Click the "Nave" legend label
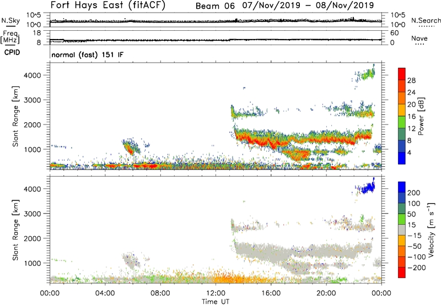The image size is (441, 305). [420, 39]
